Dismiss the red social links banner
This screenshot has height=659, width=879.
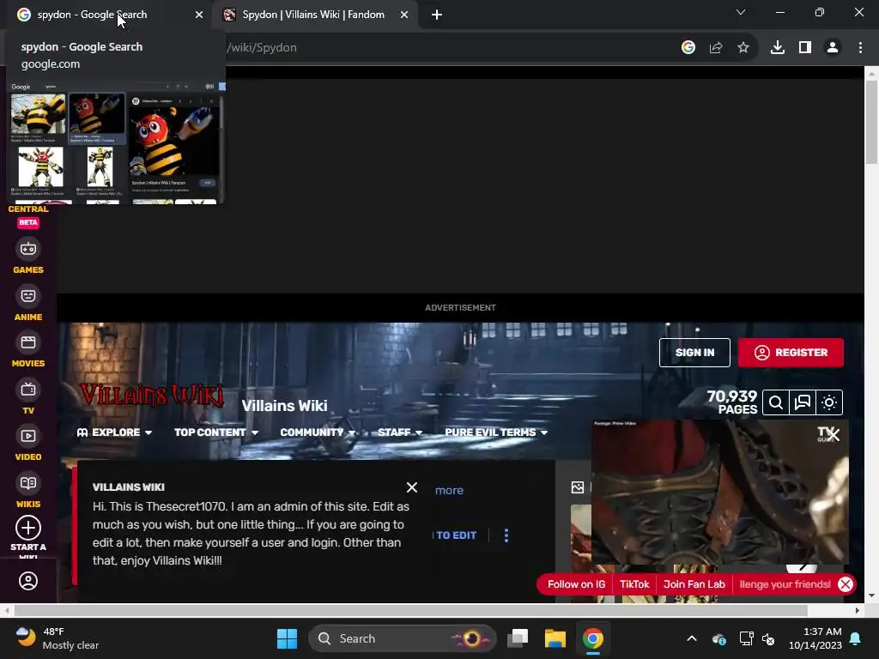tap(846, 584)
